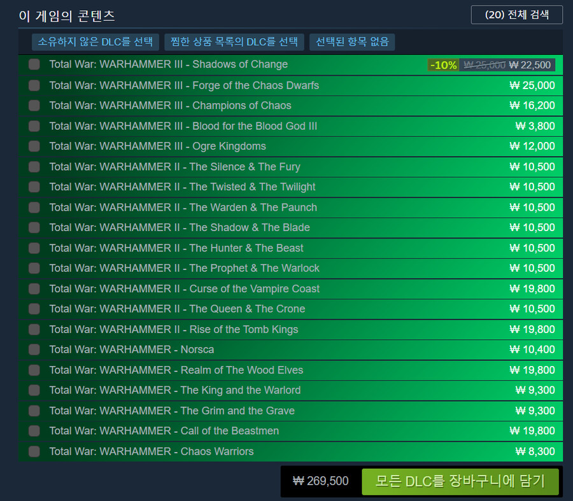Image resolution: width=573 pixels, height=501 pixels.
Task: Open the Chaos Warriors DLC title
Action: coord(152,451)
